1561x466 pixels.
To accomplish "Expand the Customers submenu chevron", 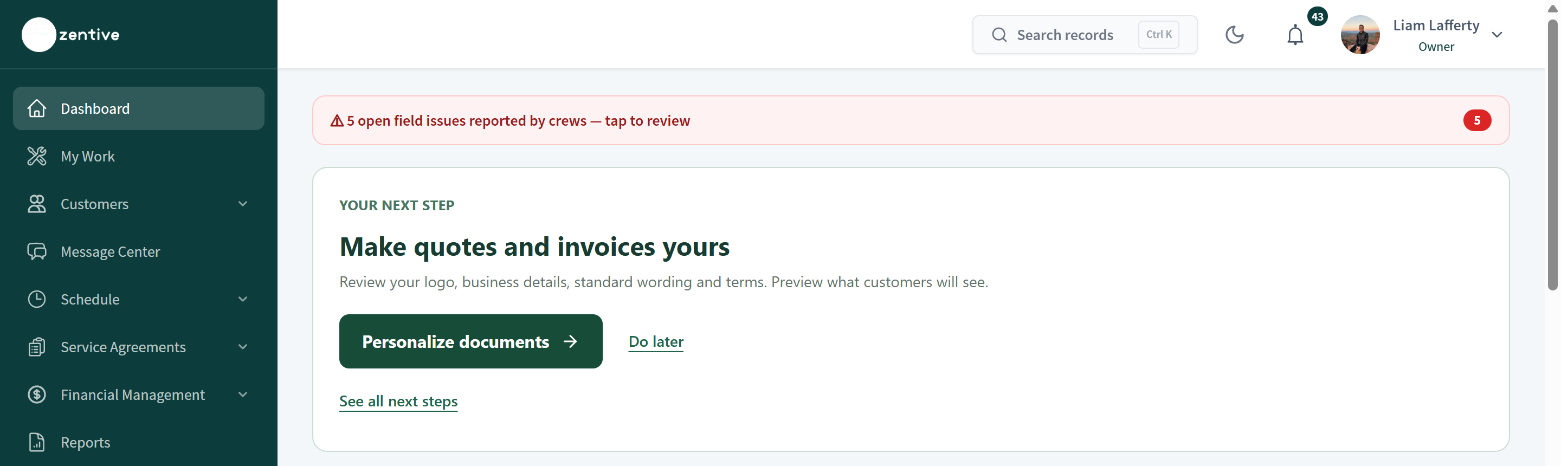I will (243, 204).
